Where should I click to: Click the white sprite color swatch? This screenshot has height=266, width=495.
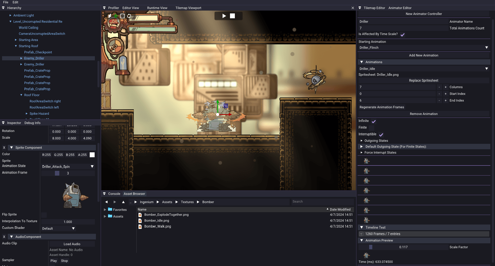pyautogui.click(x=92, y=155)
